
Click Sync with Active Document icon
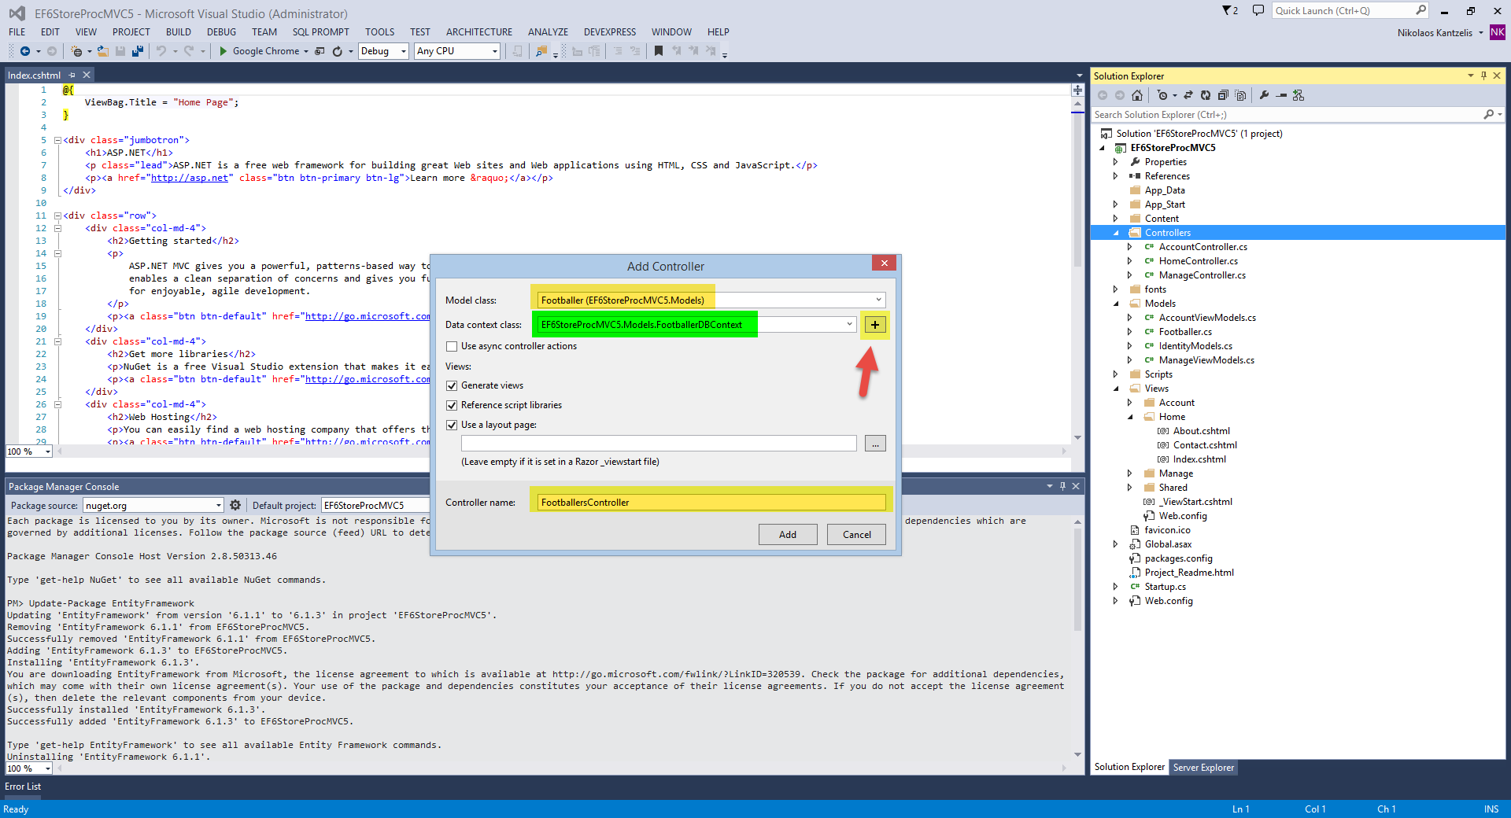(x=1188, y=95)
